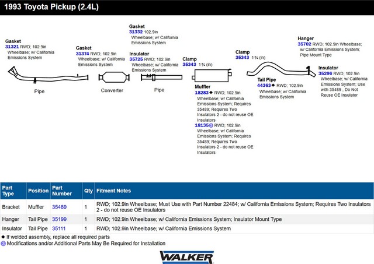The height and width of the screenshot is (264, 374).
Task: Click "Modifications and/or Additional Parts May Be Required" note
Action: tap(86, 244)
